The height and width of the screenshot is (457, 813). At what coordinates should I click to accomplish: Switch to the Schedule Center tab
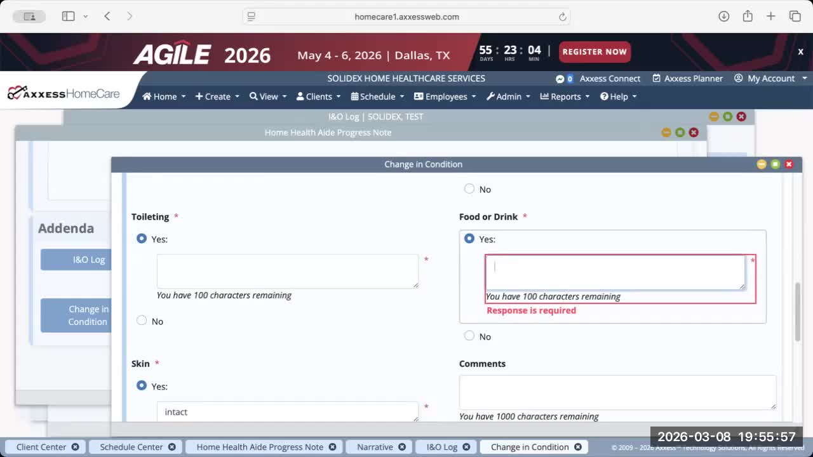[131, 447]
